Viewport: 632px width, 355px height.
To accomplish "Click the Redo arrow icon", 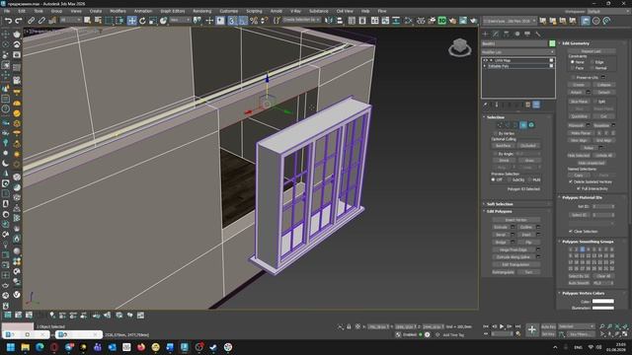I will tap(19, 21).
